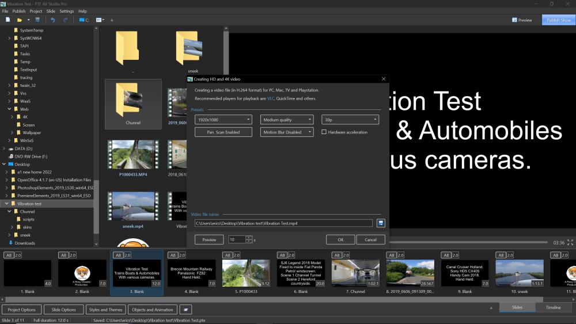Image resolution: width=576 pixels, height=324 pixels.
Task: Click the Save project disk icon
Action: point(37,20)
